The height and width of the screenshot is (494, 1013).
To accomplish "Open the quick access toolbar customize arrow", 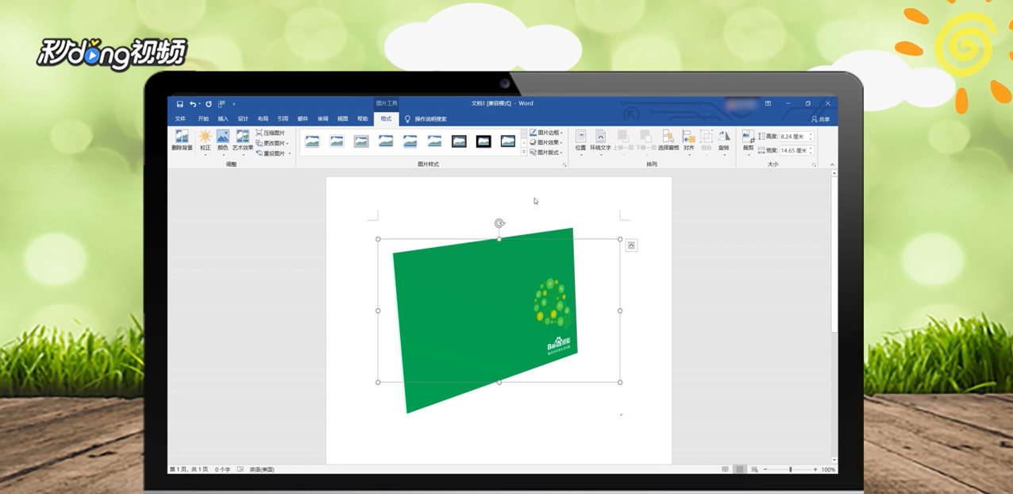I will (x=233, y=104).
